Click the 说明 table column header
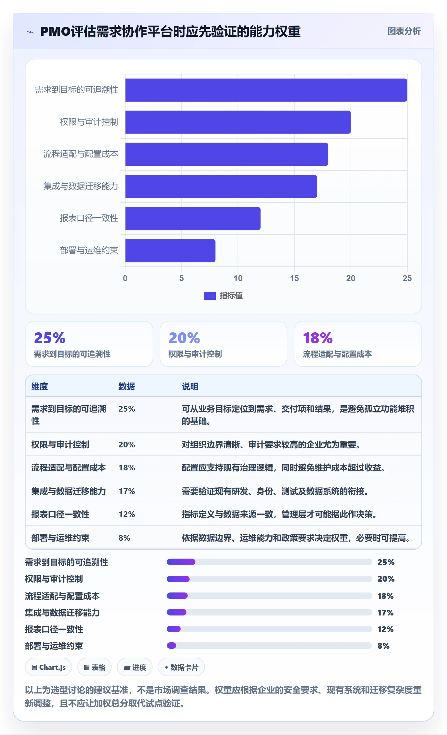 (x=190, y=386)
